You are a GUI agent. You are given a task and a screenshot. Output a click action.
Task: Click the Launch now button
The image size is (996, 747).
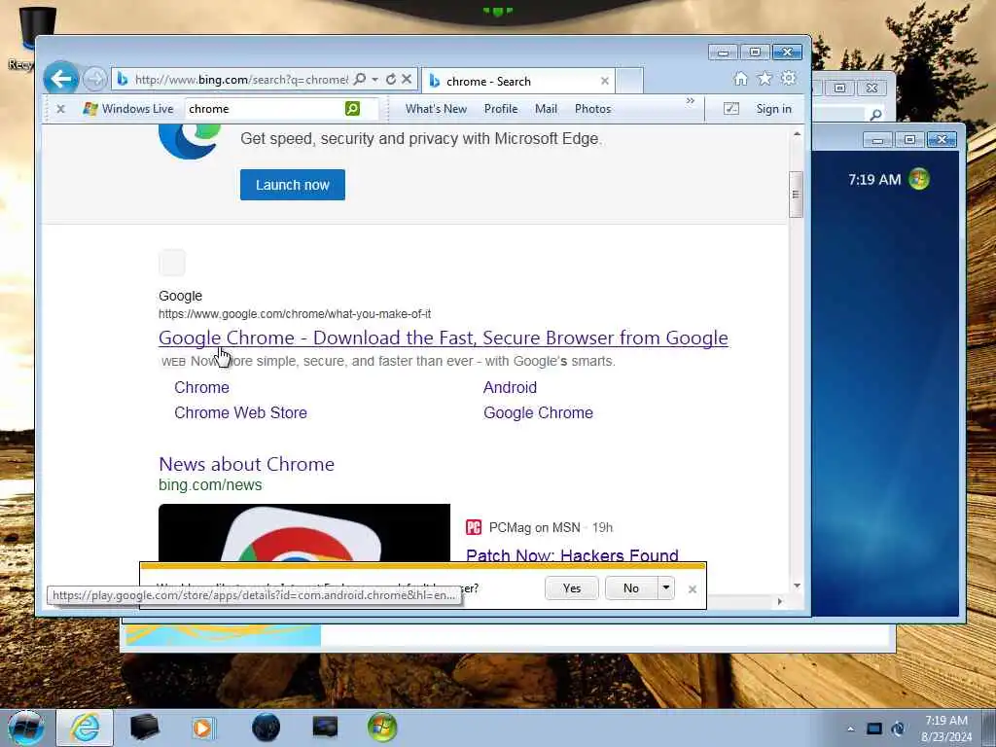pyautogui.click(x=293, y=185)
